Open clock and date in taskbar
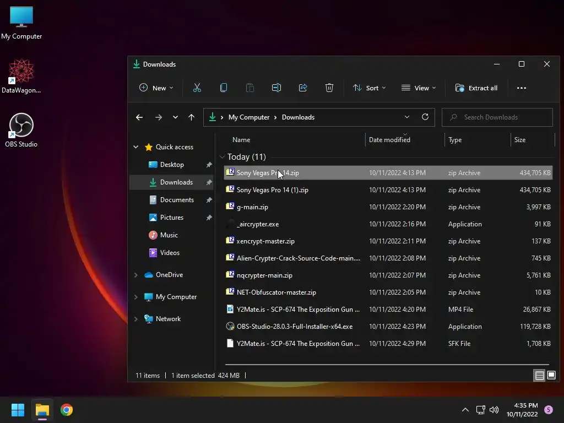Image resolution: width=564 pixels, height=423 pixels. pyautogui.click(x=522, y=410)
